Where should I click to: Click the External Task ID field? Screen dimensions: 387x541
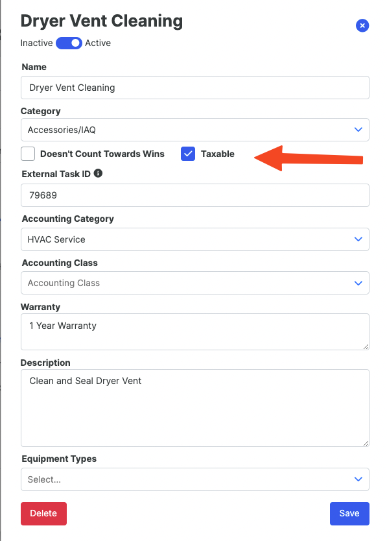(x=195, y=195)
